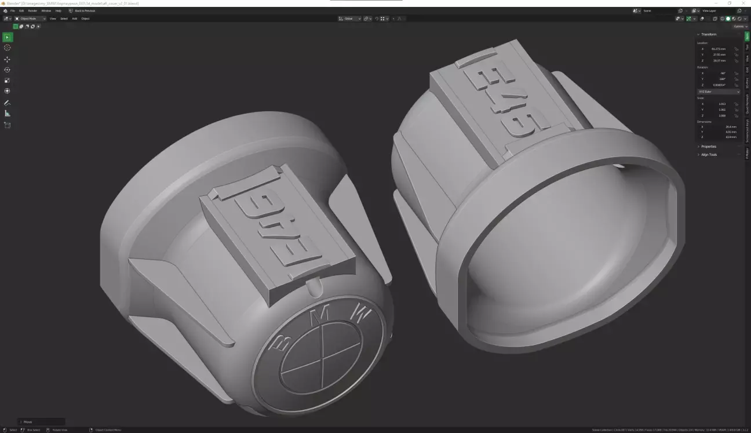Pick the Rotate tool

(x=8, y=70)
